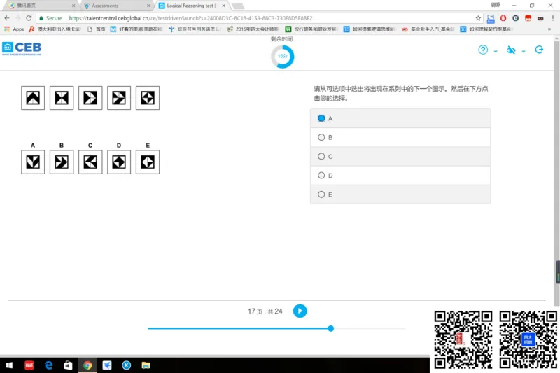Open the Windows Start menu
This screenshot has width=560, height=373.
point(10,365)
